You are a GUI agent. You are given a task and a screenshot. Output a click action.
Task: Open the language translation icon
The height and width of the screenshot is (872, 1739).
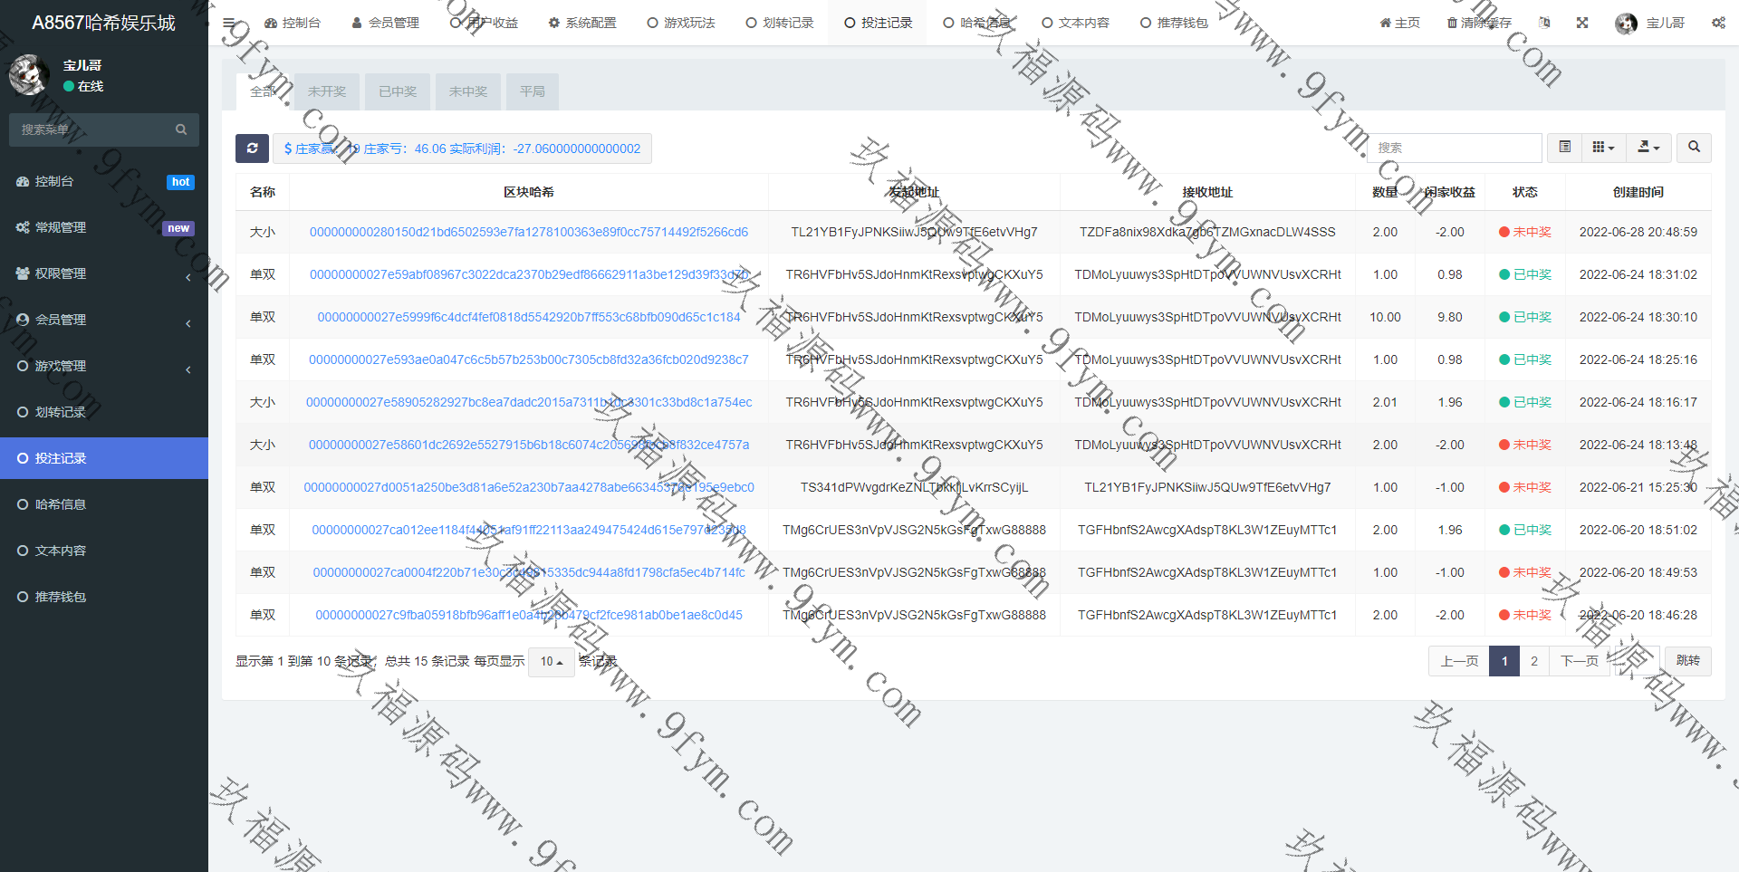1544,23
